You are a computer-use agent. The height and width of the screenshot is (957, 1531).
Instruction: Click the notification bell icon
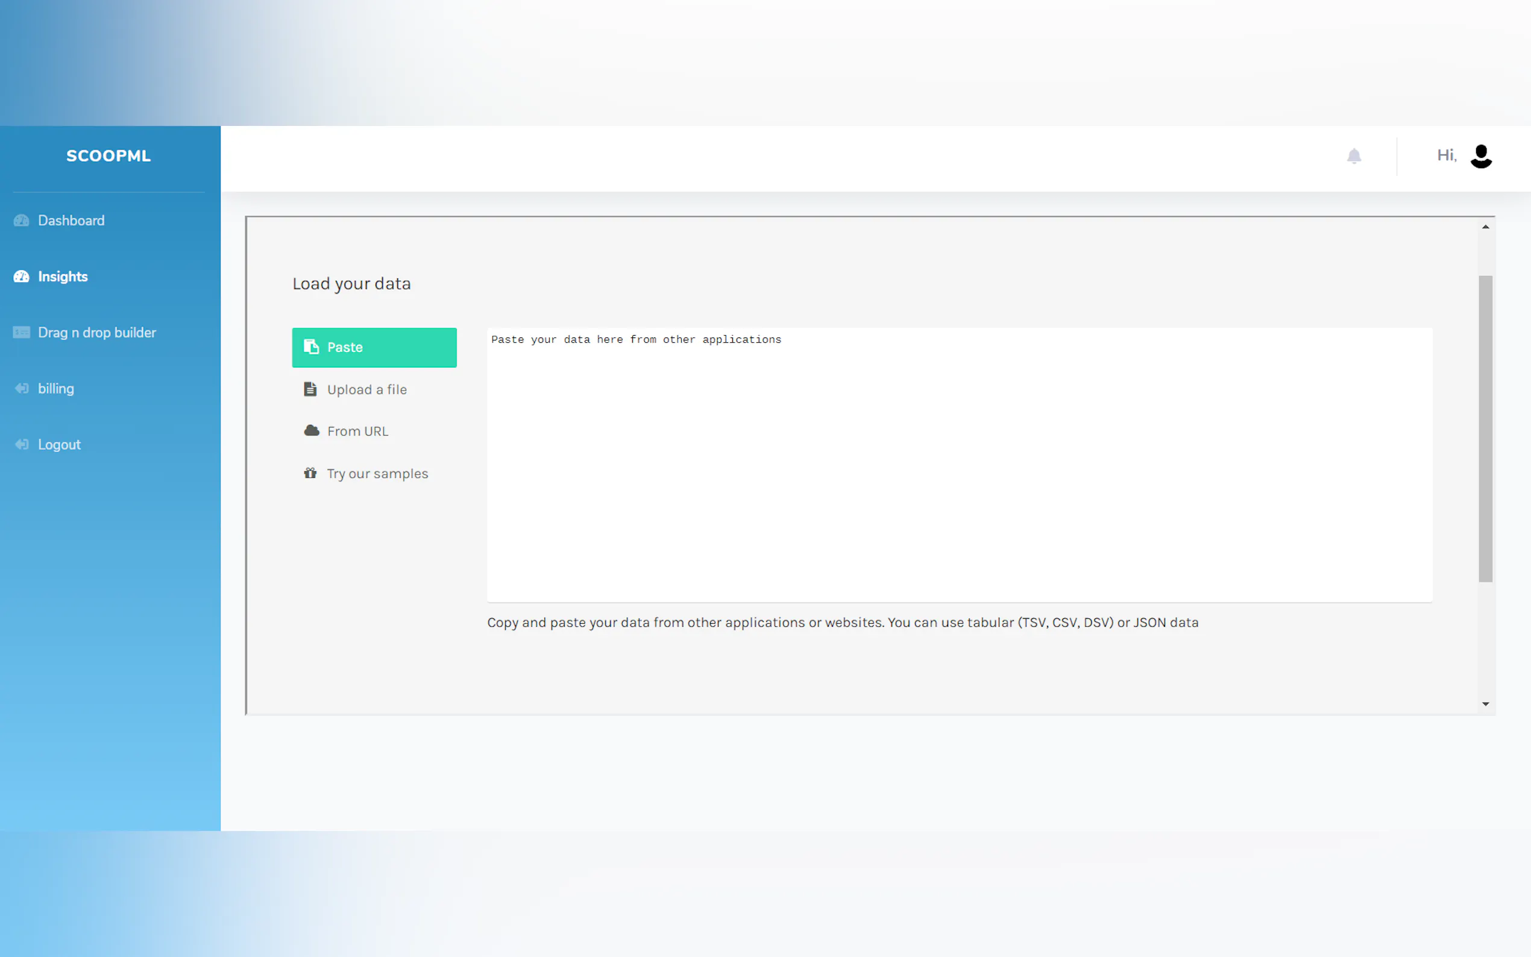1354,155
